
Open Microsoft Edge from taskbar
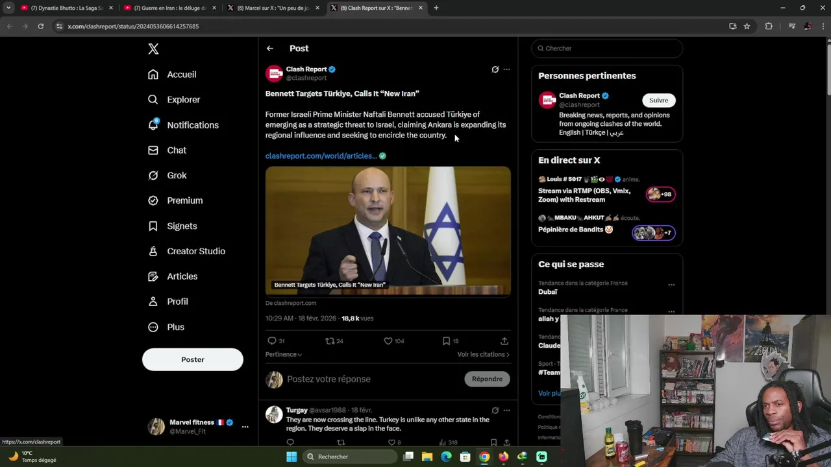pos(446,457)
